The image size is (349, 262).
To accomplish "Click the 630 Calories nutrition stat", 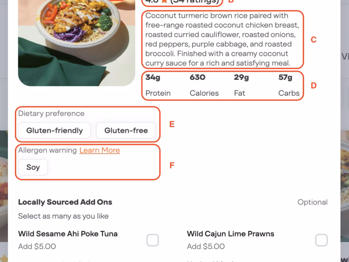I will coord(204,85).
